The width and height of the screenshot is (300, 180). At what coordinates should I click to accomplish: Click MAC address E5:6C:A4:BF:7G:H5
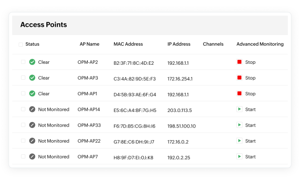click(x=135, y=110)
